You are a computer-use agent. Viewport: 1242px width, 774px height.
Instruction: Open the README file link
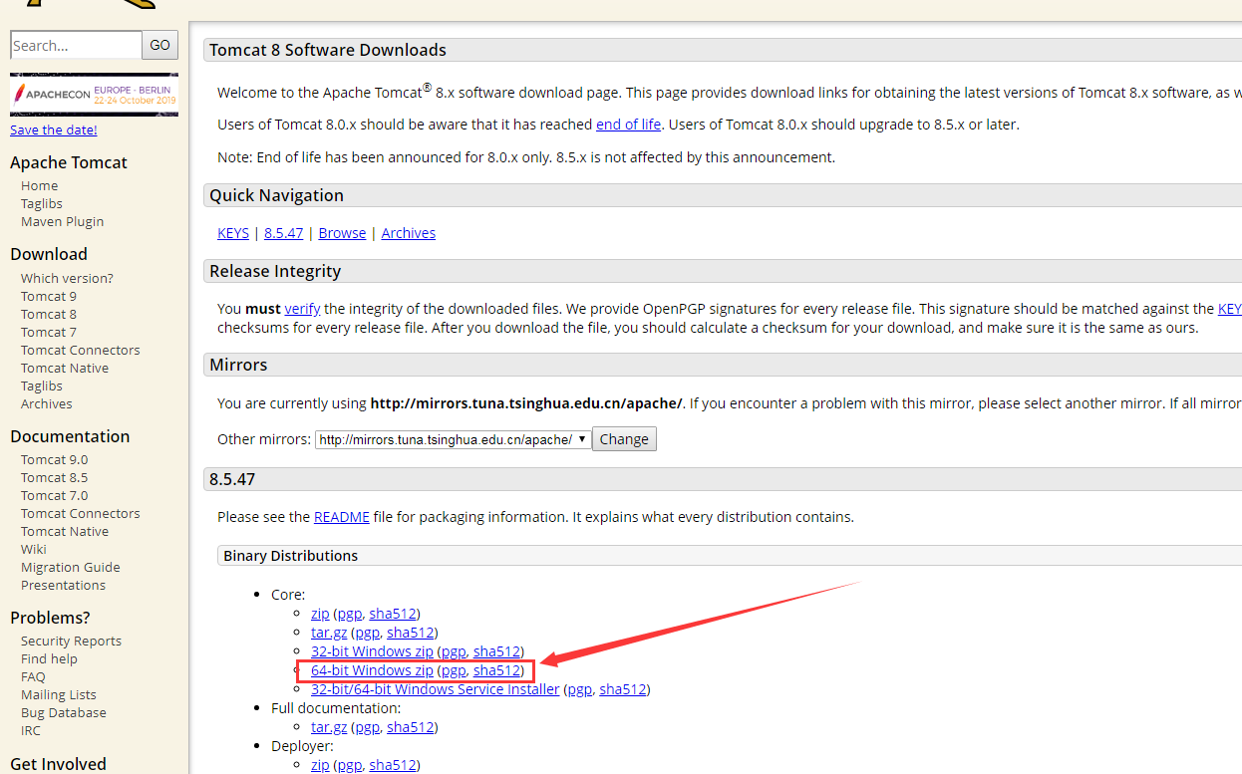(341, 517)
